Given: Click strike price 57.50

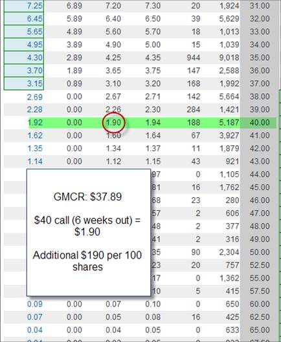Looking at the screenshot, I should coord(260,291).
